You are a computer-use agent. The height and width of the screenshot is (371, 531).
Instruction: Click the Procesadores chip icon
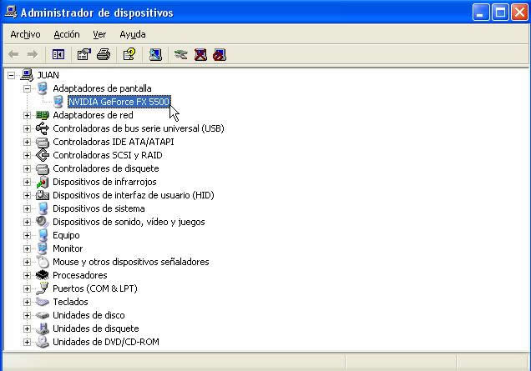click(43, 275)
